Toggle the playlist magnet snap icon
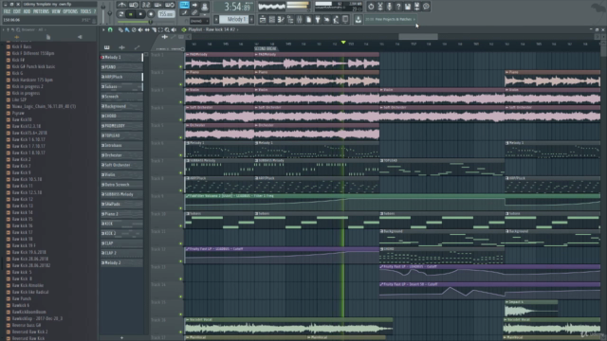The width and height of the screenshot is (607, 341). 110,29
